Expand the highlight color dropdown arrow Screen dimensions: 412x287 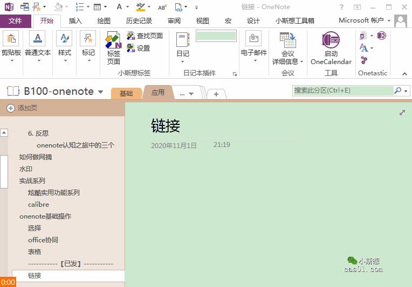149,7
